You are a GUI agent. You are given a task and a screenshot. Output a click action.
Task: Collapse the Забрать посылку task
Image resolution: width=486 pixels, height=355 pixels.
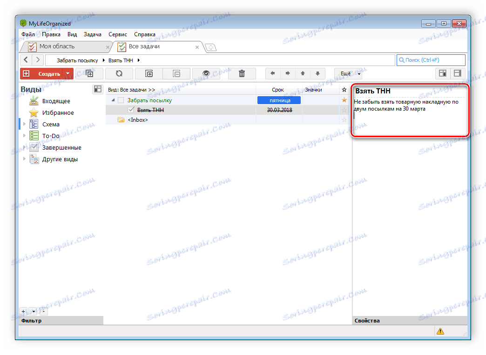pos(113,100)
